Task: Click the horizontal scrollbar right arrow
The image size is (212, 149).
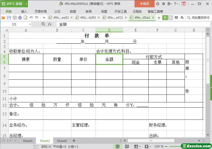Action: 199,141
